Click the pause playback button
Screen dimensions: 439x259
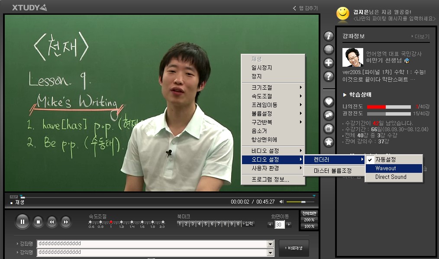pyautogui.click(x=22, y=222)
